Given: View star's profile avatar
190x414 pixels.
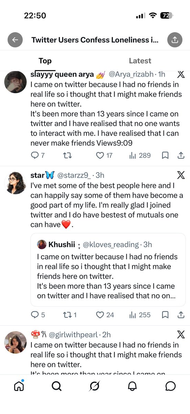Looking at the screenshot, I should tap(15, 183).
